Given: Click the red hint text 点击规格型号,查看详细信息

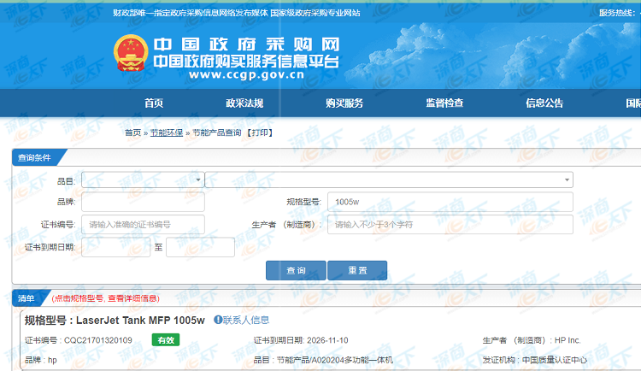Looking at the screenshot, I should (105, 298).
